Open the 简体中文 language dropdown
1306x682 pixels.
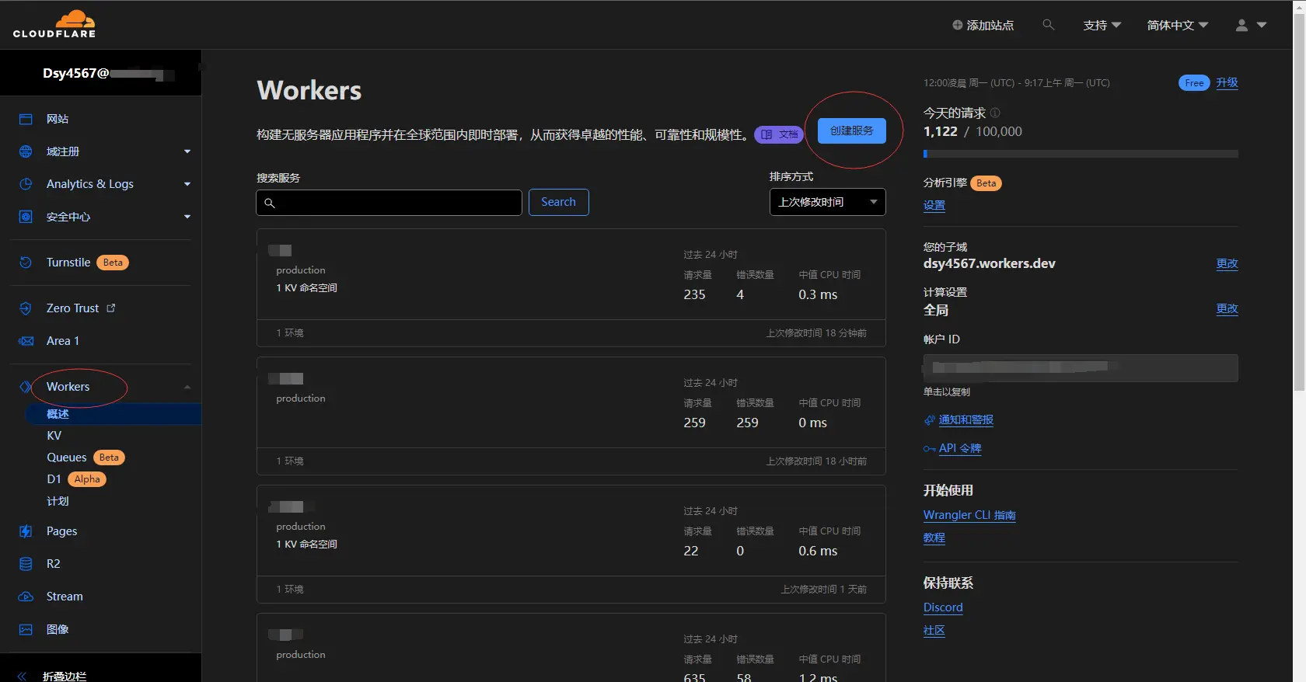1177,25
